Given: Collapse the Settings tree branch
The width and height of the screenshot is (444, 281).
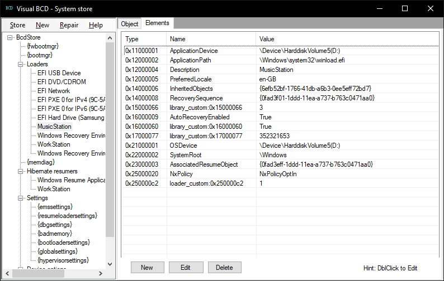Looking at the screenshot, I should pos(20,198).
